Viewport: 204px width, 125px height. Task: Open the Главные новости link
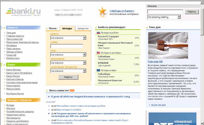click(15, 36)
